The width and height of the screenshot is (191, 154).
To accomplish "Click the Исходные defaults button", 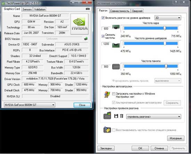I will [x=176, y=138].
